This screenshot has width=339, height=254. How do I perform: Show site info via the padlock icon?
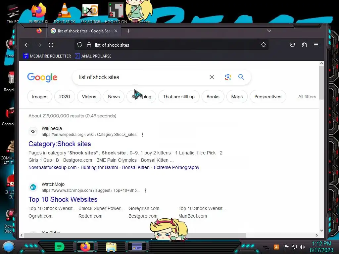89,45
